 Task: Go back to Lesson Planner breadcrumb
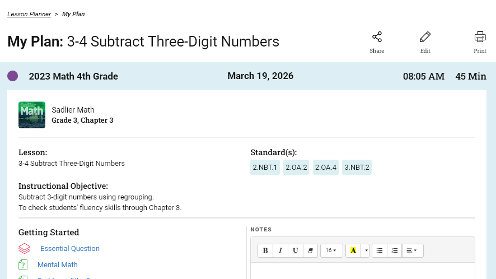coord(29,14)
